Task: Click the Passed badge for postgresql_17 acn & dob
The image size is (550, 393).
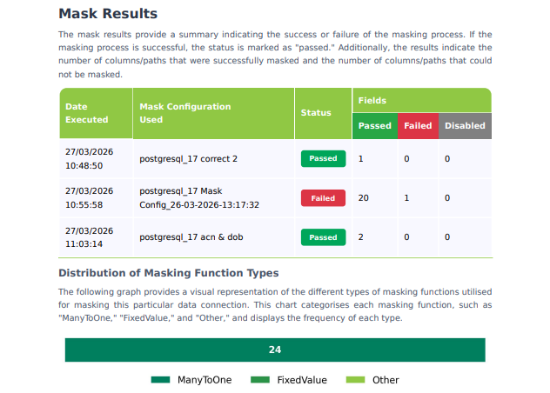Action: [323, 237]
